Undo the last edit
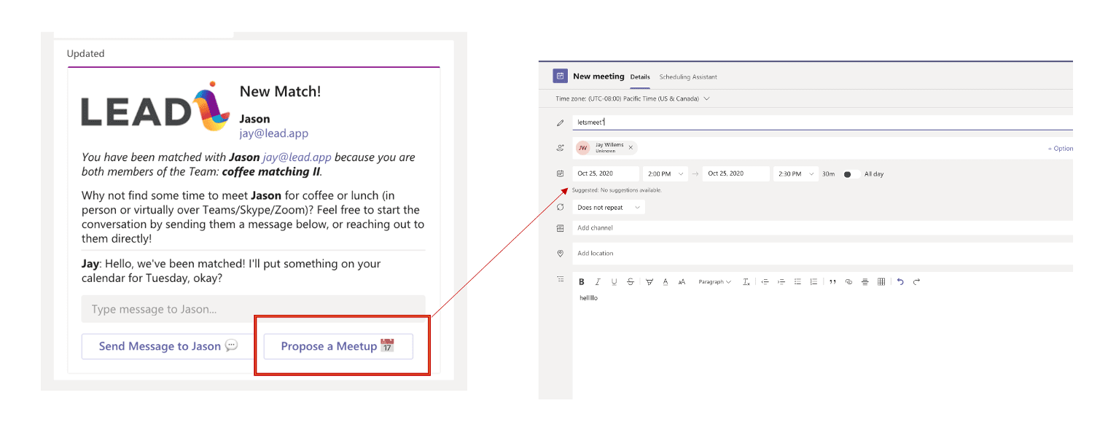 (900, 282)
